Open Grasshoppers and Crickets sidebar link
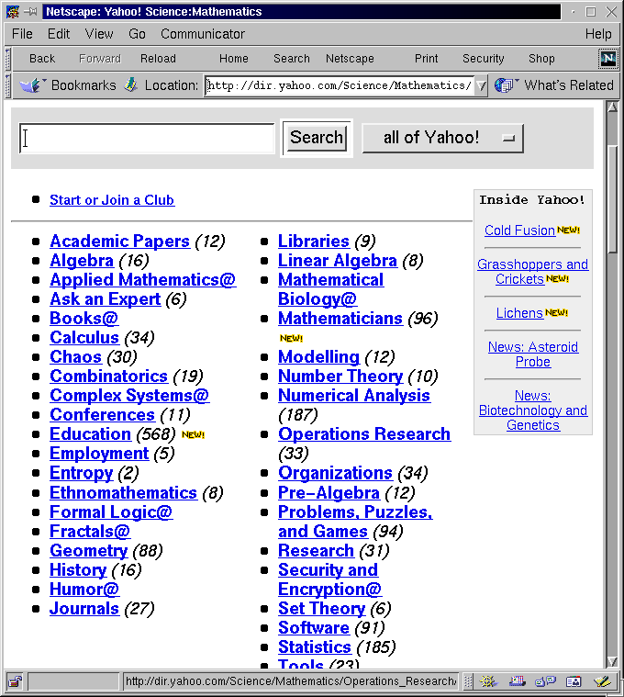This screenshot has height=697, width=624. point(533,272)
